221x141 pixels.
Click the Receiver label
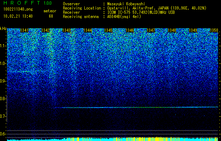pyautogui.click(x=71, y=12)
